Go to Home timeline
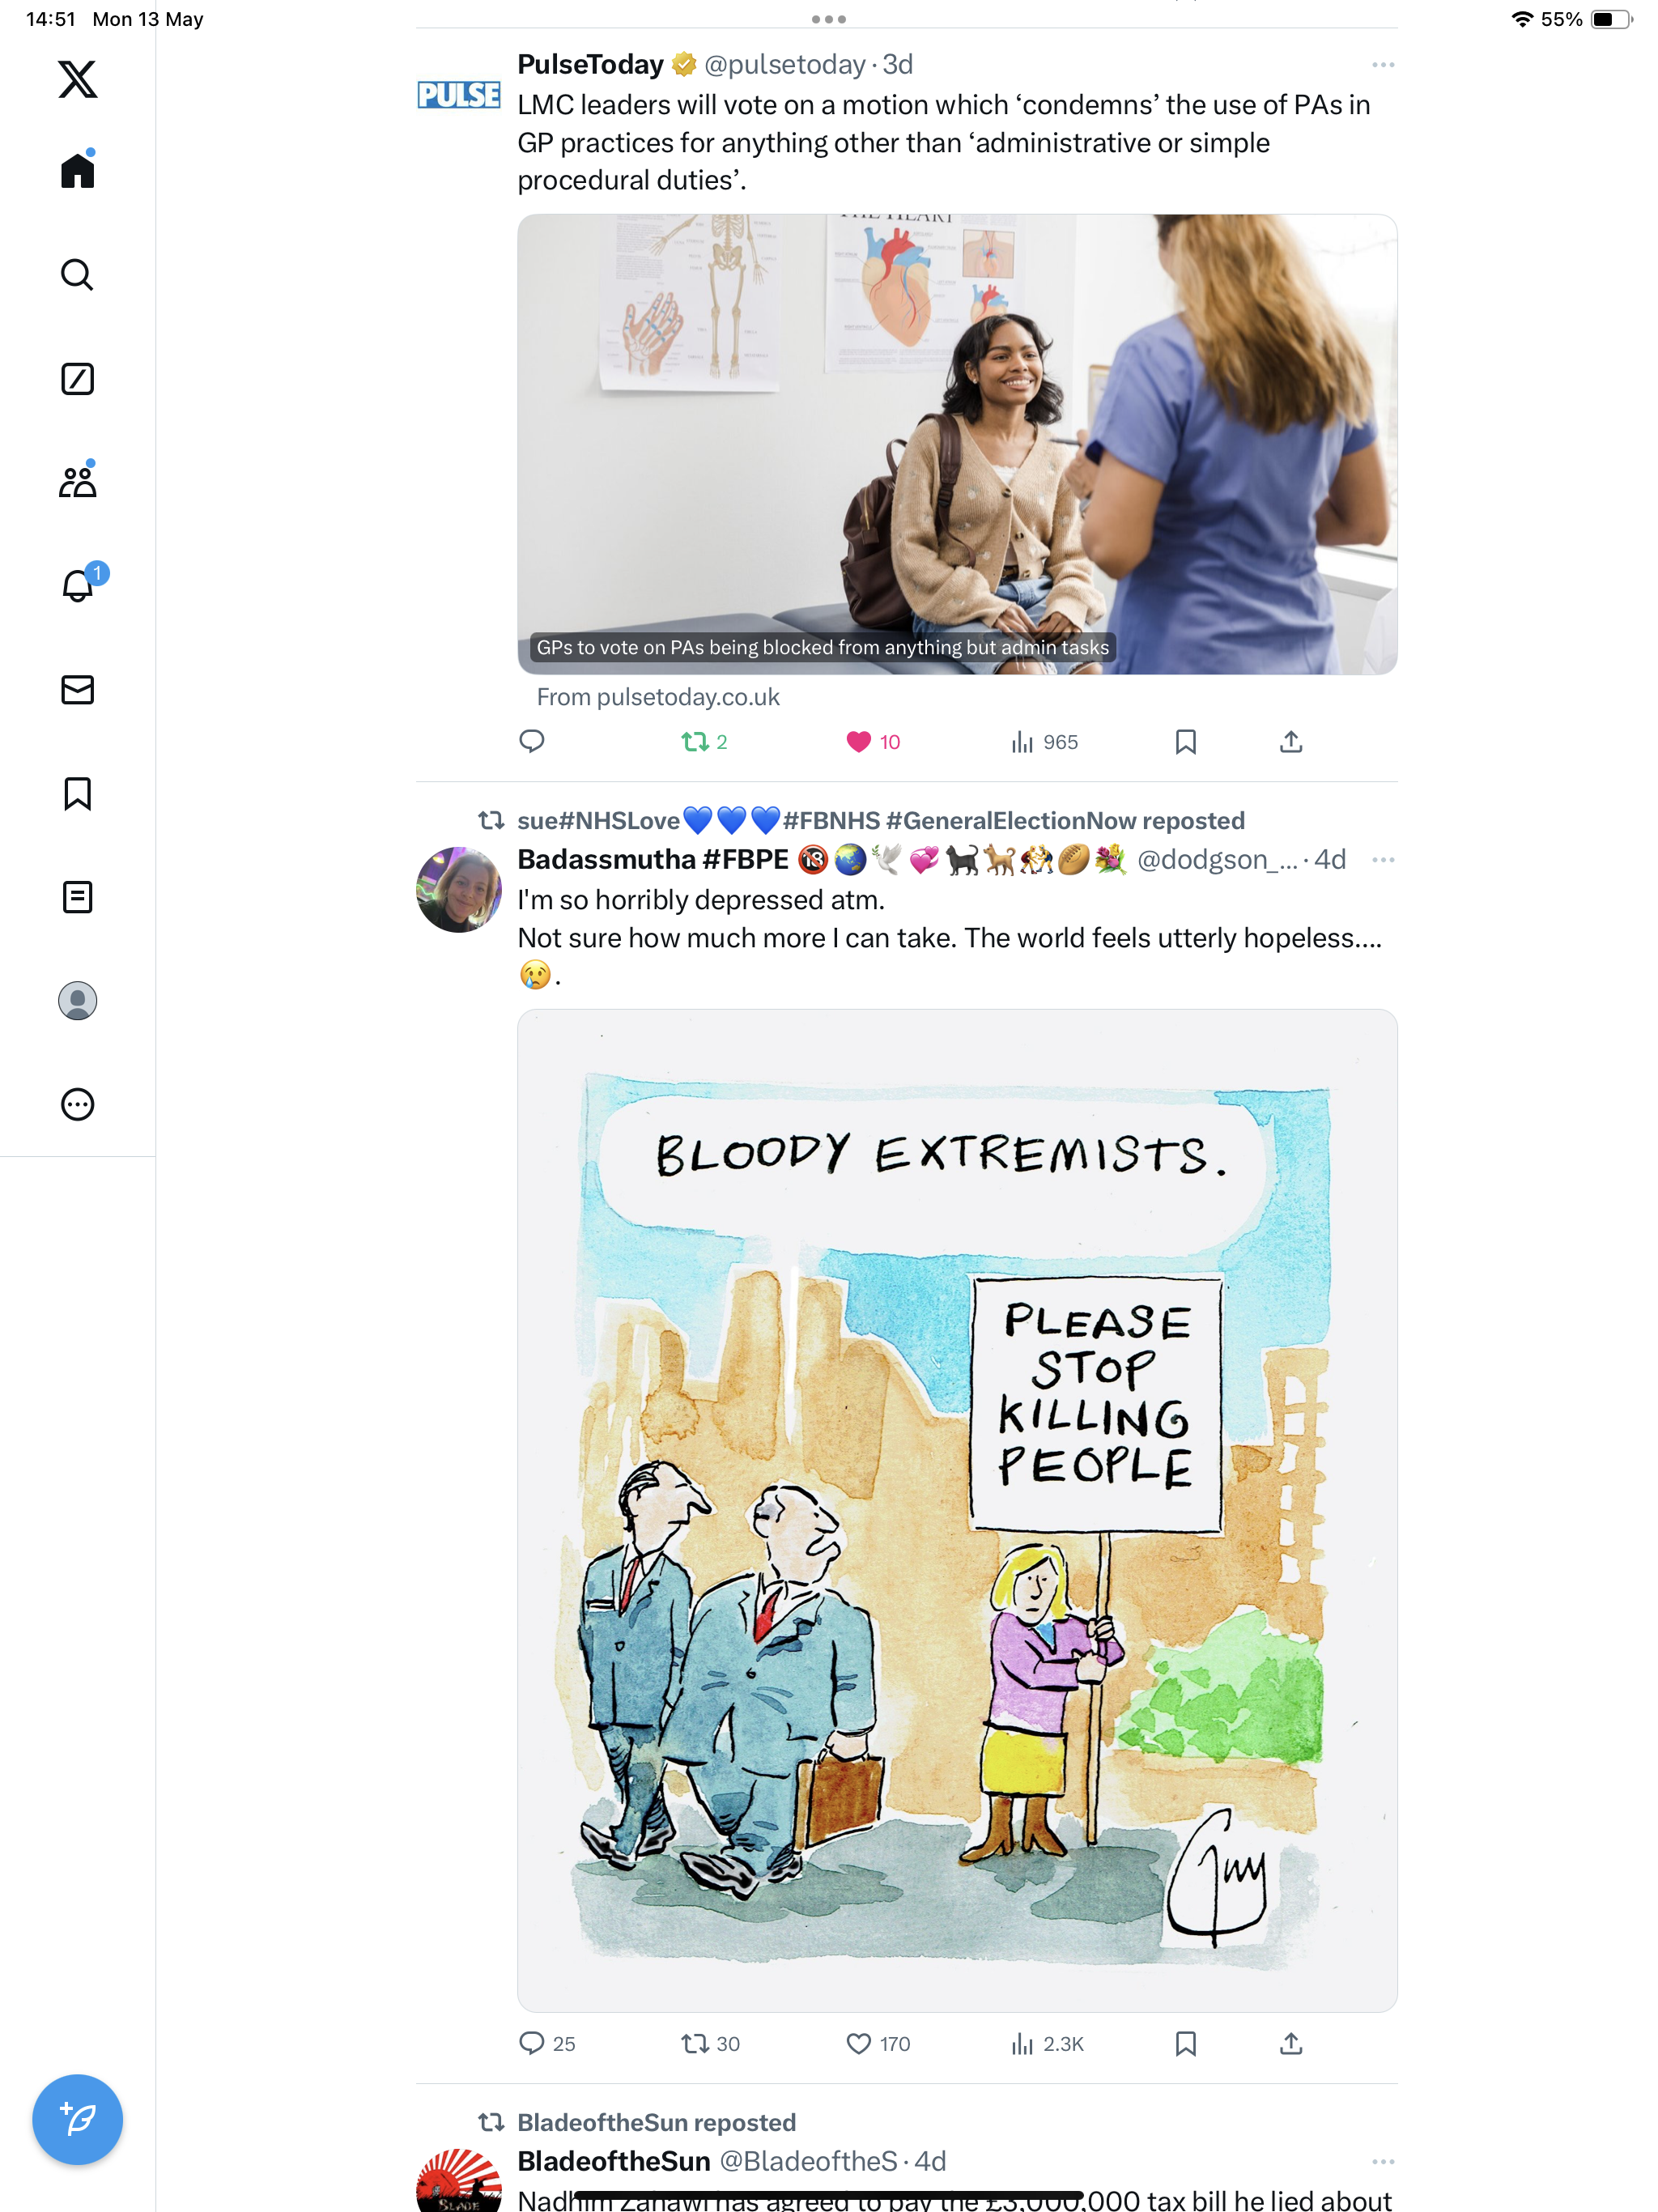This screenshot has height=2212, width=1658. tap(77, 169)
